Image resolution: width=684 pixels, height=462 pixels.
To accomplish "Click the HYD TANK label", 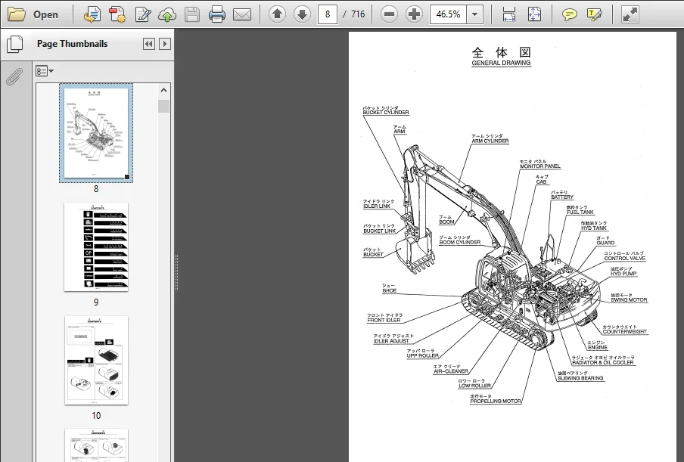I will [x=594, y=228].
